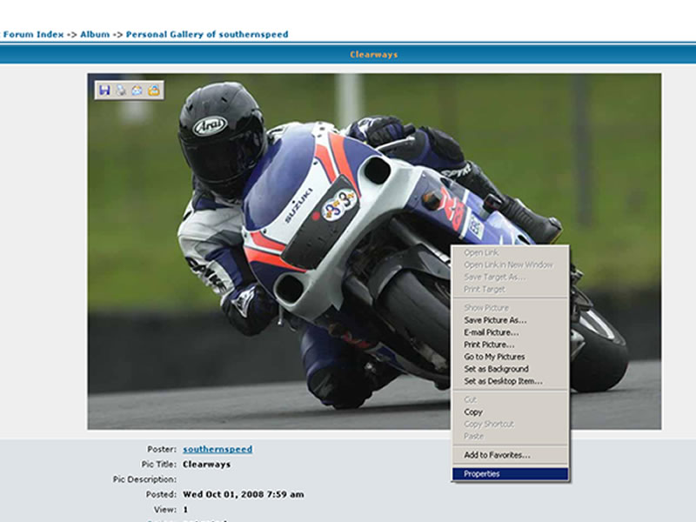Choose Set as Desktop Item... entry
Image resolution: width=696 pixels, height=522 pixels.
(503, 381)
